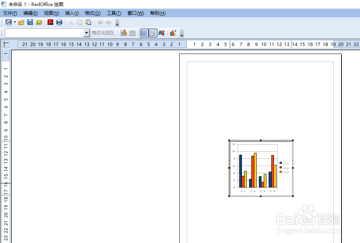Open the 文件(F) menu
The width and height of the screenshot is (360, 243).
point(10,13)
